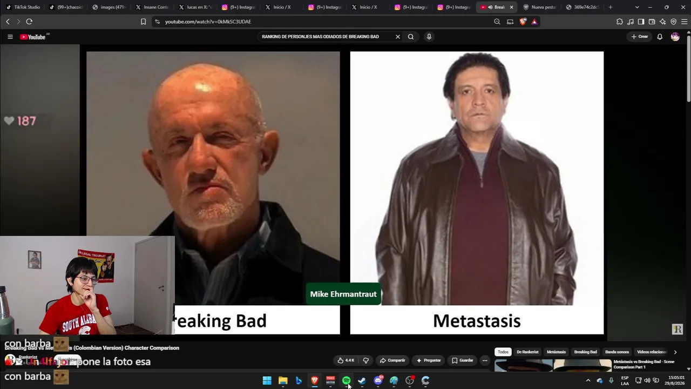The image size is (691, 389).
Task: Open the ESP LAA language switcher
Action: point(625,380)
